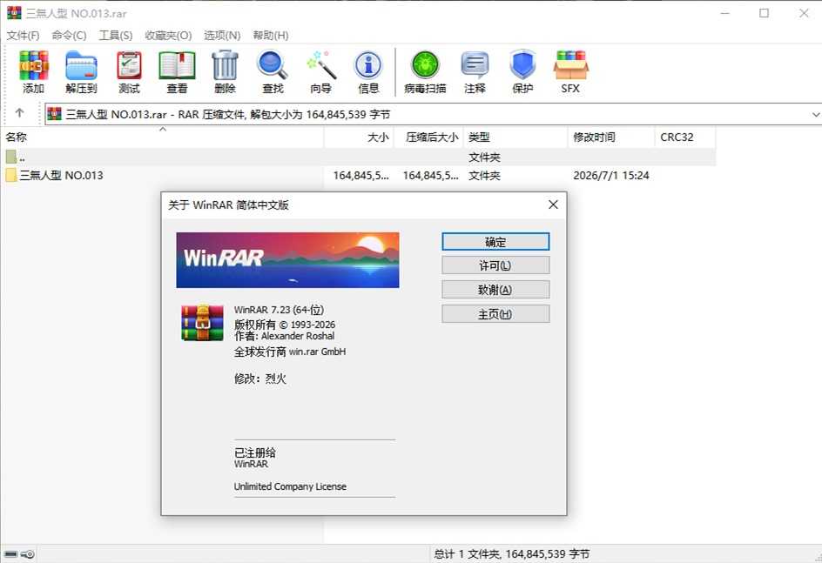The image size is (822, 563).
Task: Click the 解压到 (Extract to) toolbar icon
Action: pyautogui.click(x=81, y=65)
